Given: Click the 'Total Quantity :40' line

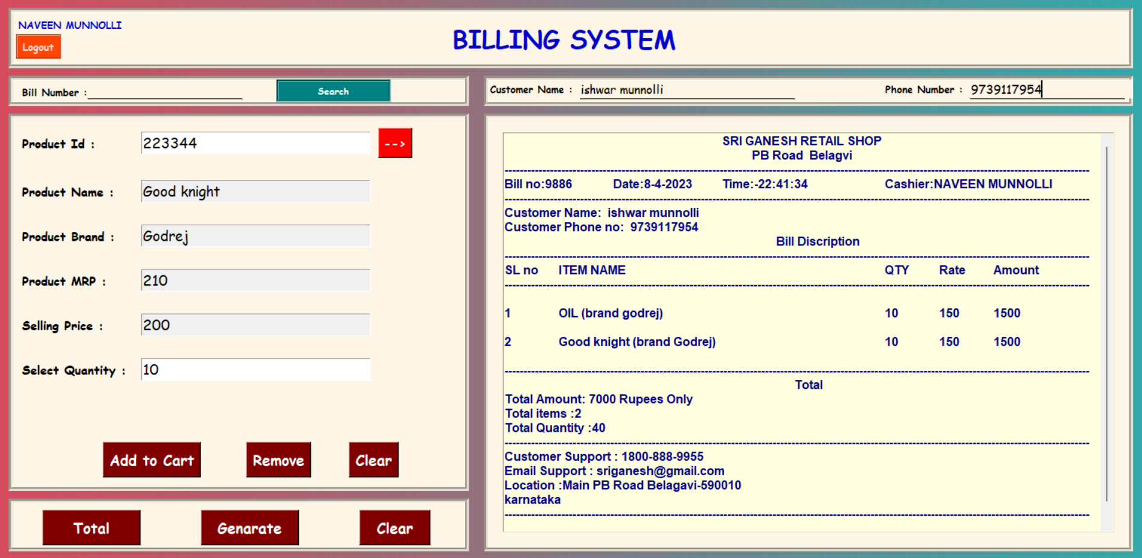Looking at the screenshot, I should 555,428.
